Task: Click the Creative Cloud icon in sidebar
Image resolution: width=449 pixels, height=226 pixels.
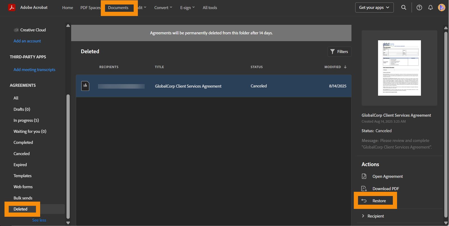Action: (x=16, y=30)
